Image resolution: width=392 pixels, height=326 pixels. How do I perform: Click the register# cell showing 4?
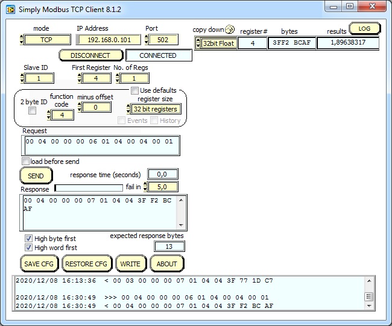click(253, 43)
